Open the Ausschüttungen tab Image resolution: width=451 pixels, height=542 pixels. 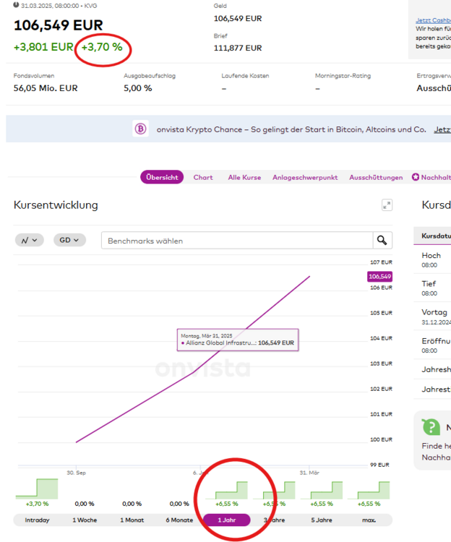tap(376, 177)
